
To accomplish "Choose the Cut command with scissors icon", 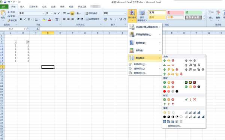I will click(11, 12).
